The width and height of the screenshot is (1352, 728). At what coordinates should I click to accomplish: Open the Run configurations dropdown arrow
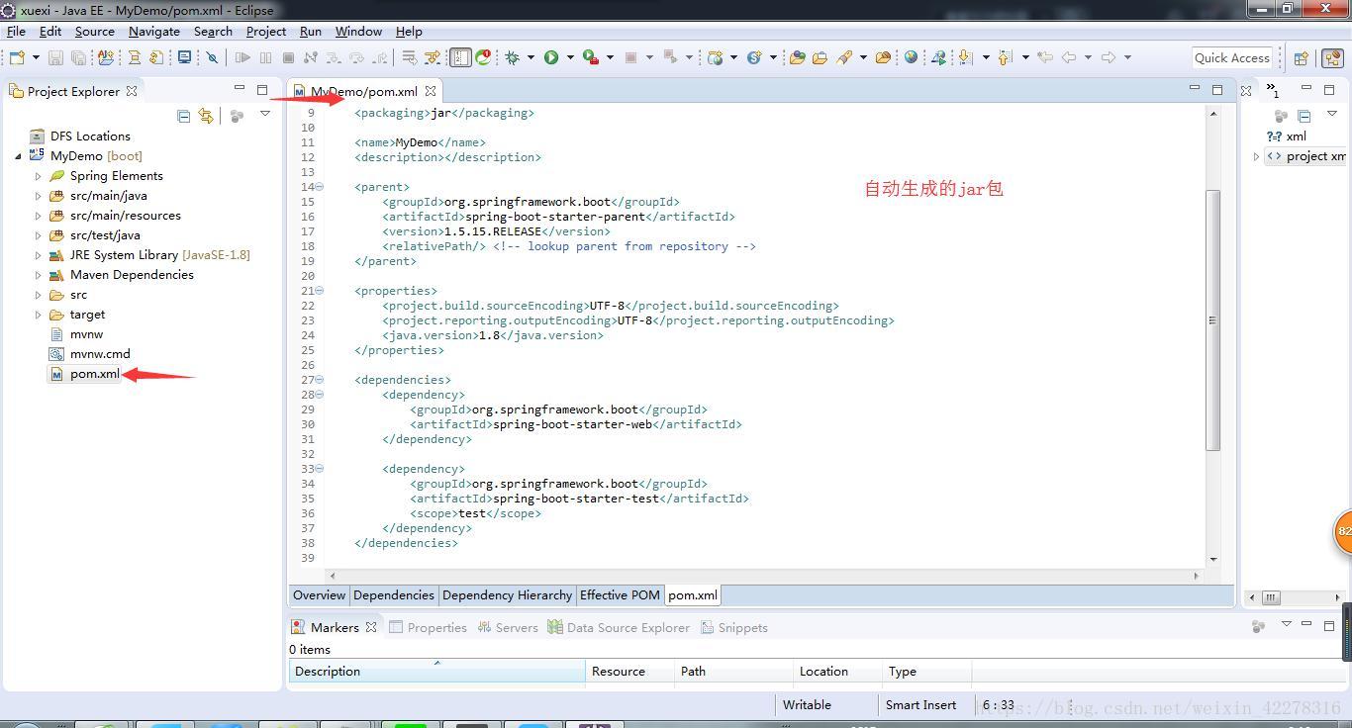pos(569,57)
